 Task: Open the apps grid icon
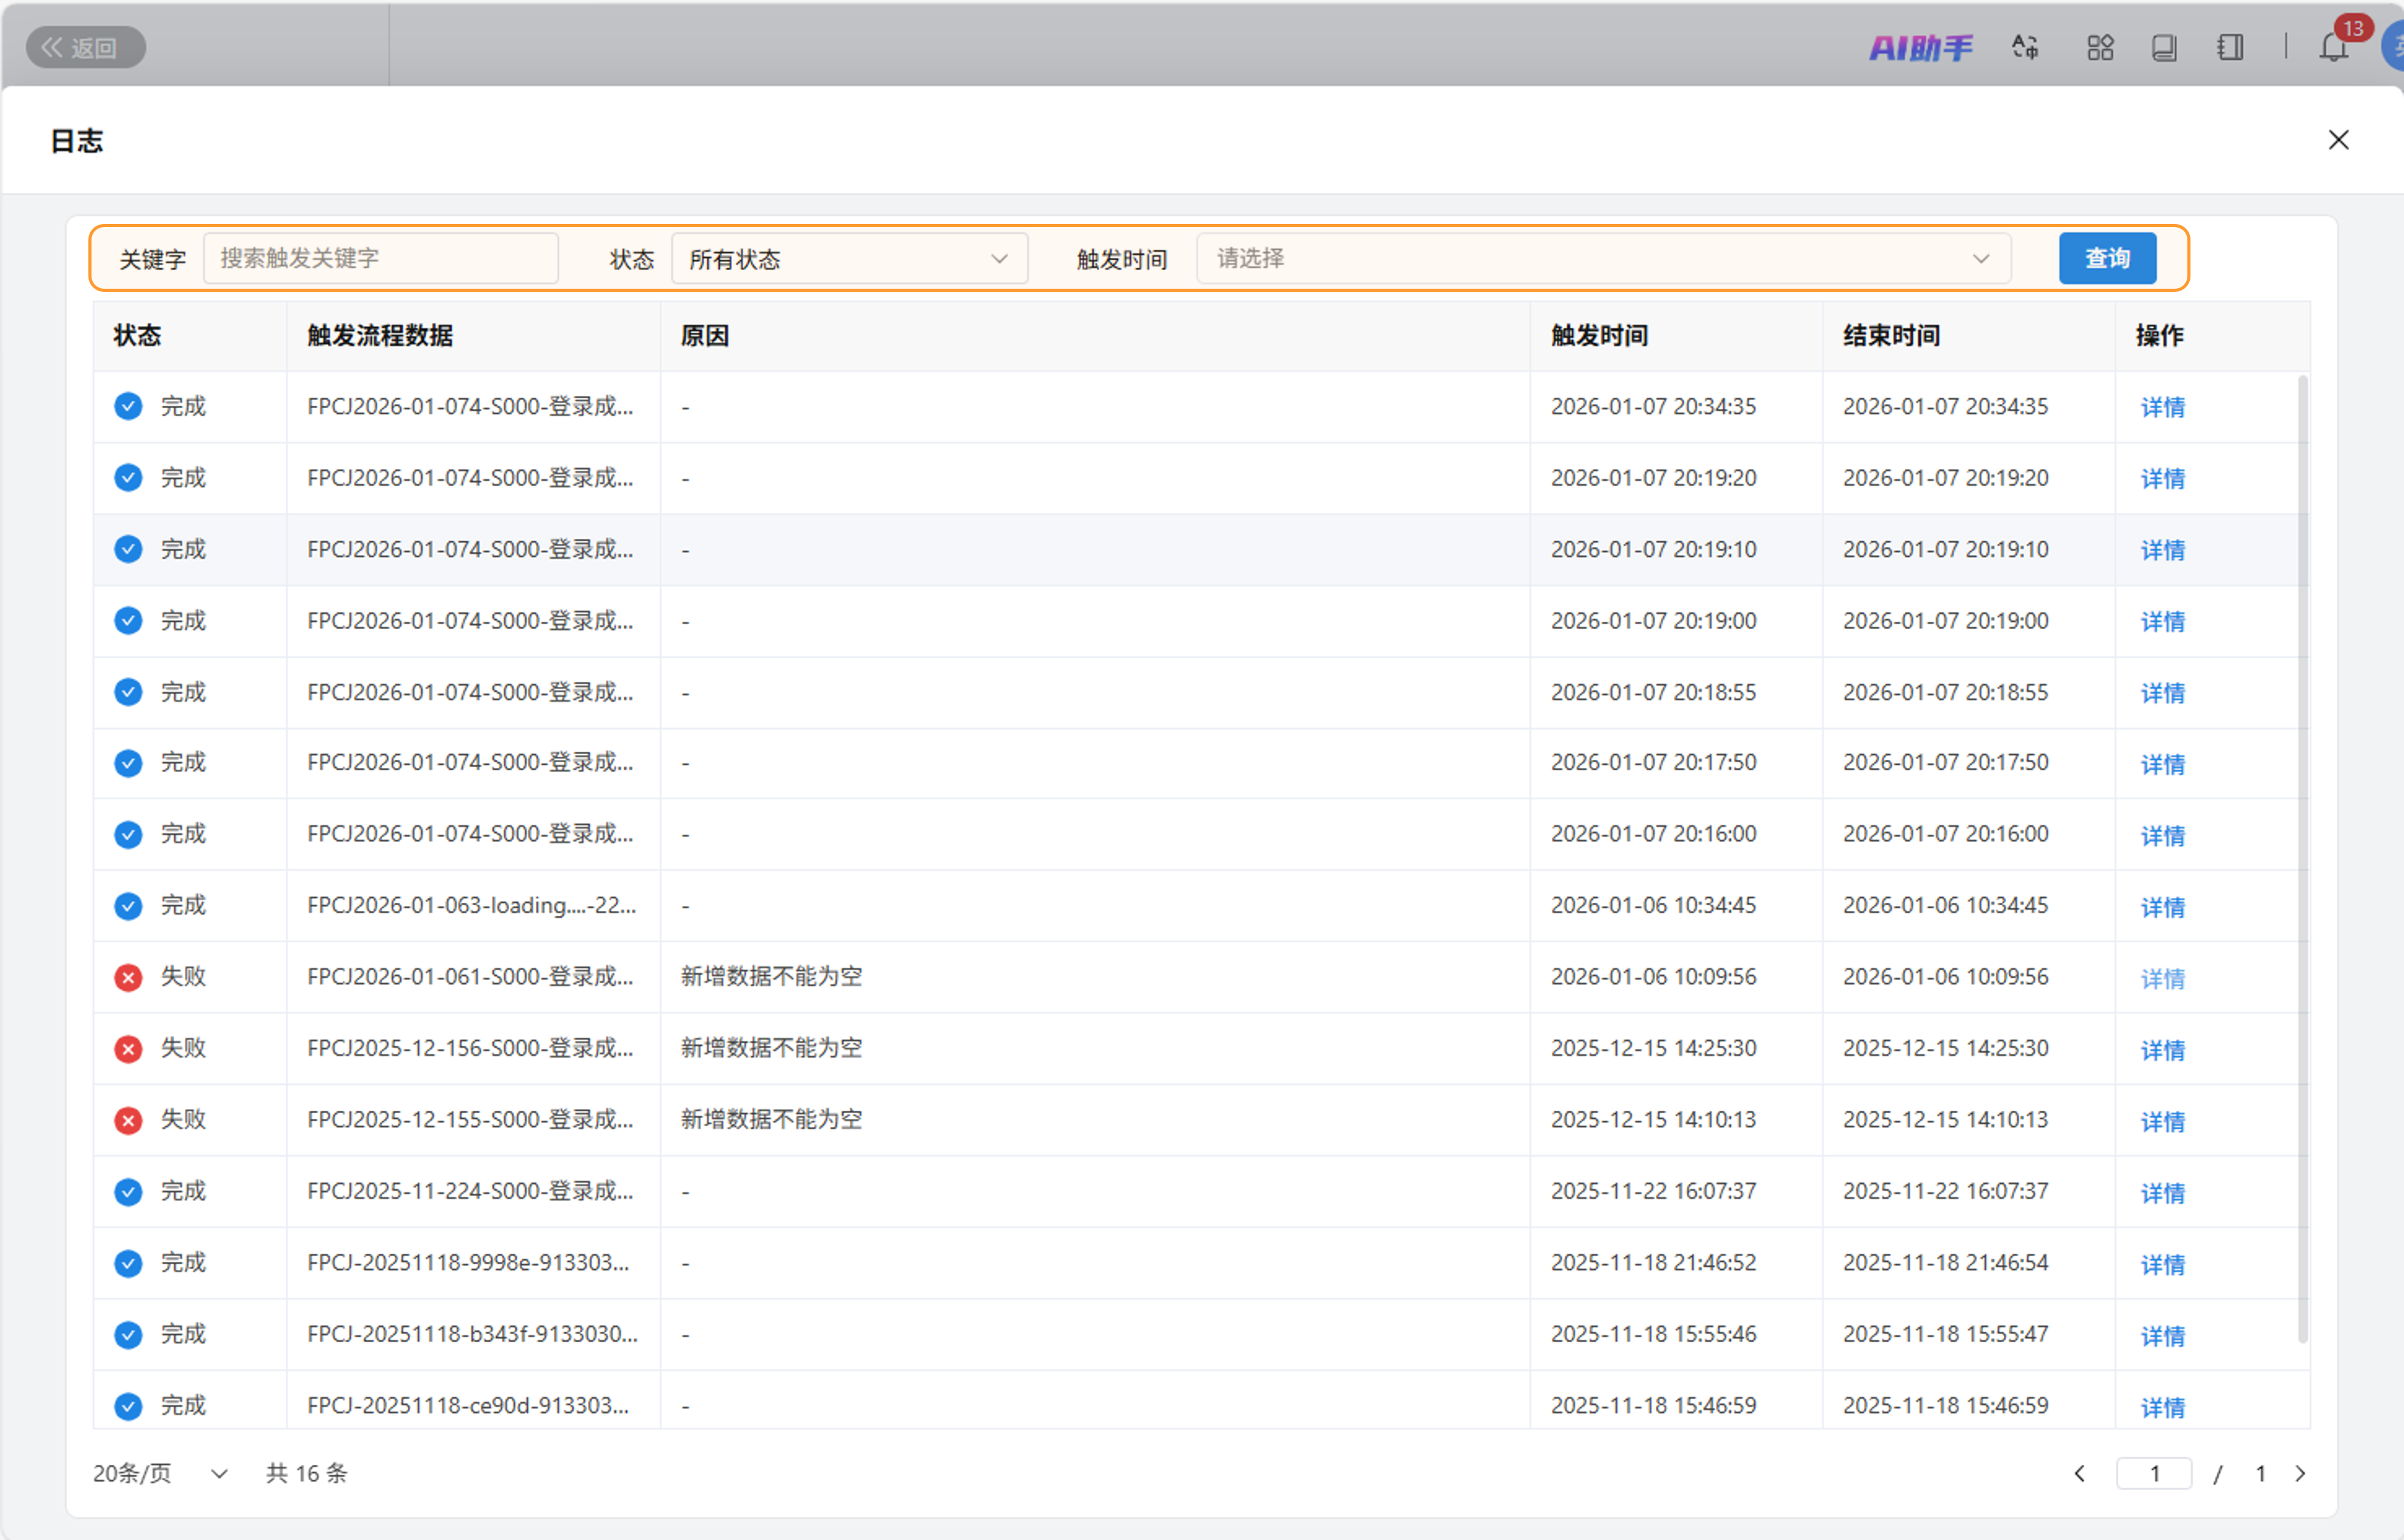click(2100, 47)
